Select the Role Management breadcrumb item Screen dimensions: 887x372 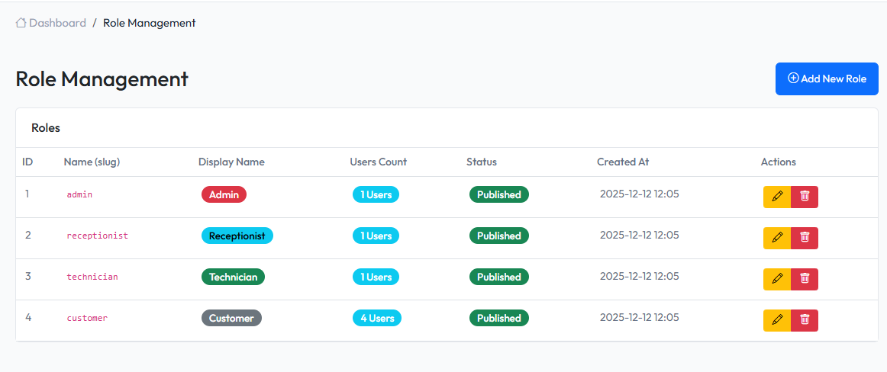149,23
